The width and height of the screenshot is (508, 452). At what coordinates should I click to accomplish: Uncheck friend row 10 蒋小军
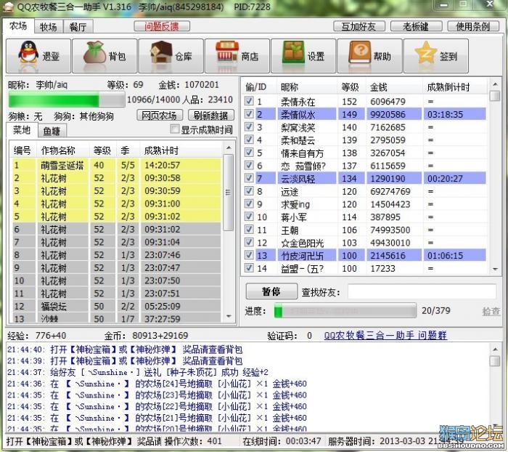click(249, 217)
